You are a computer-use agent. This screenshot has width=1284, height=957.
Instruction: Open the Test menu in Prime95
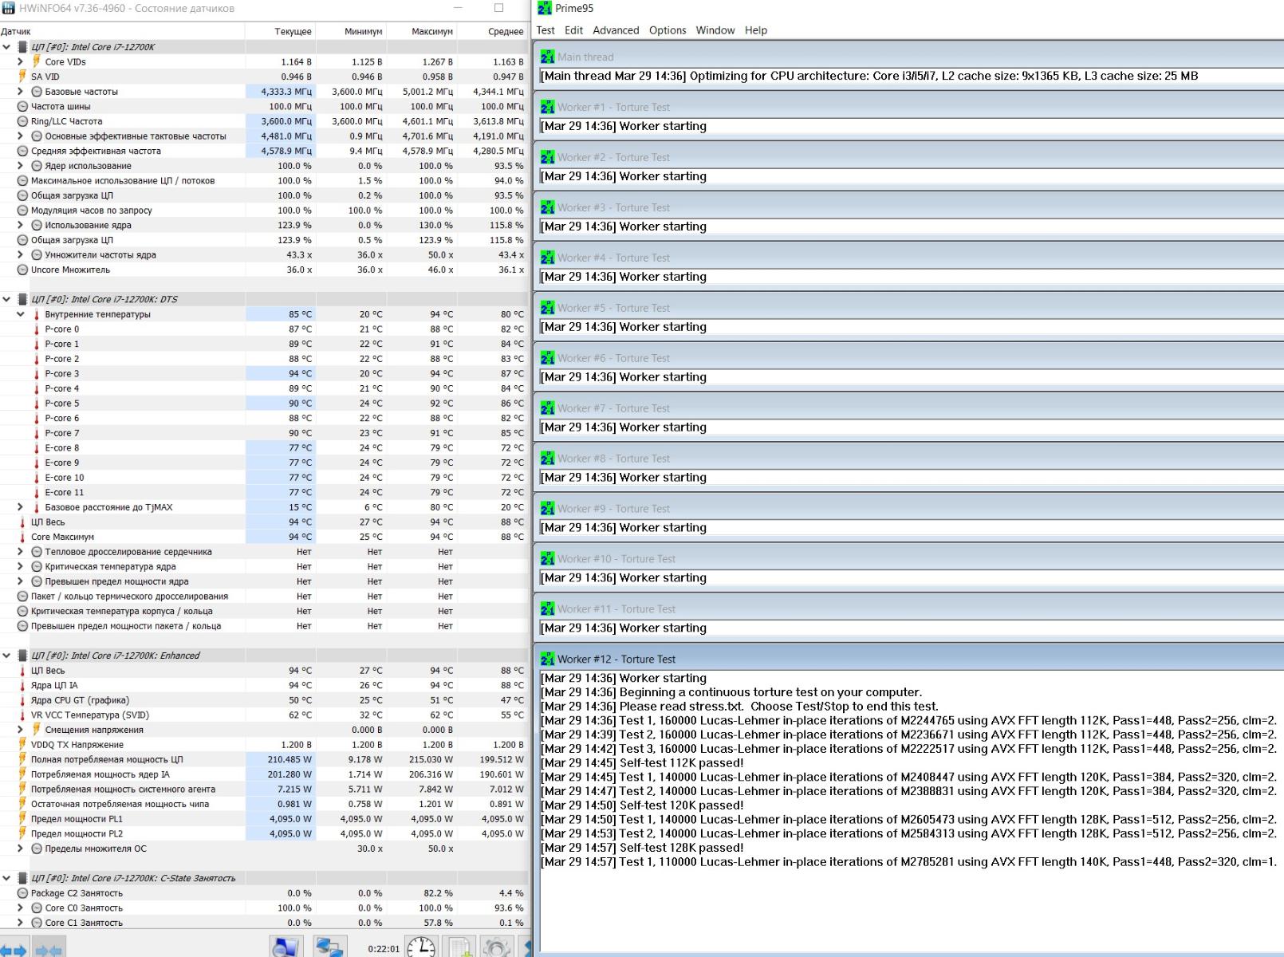point(546,30)
